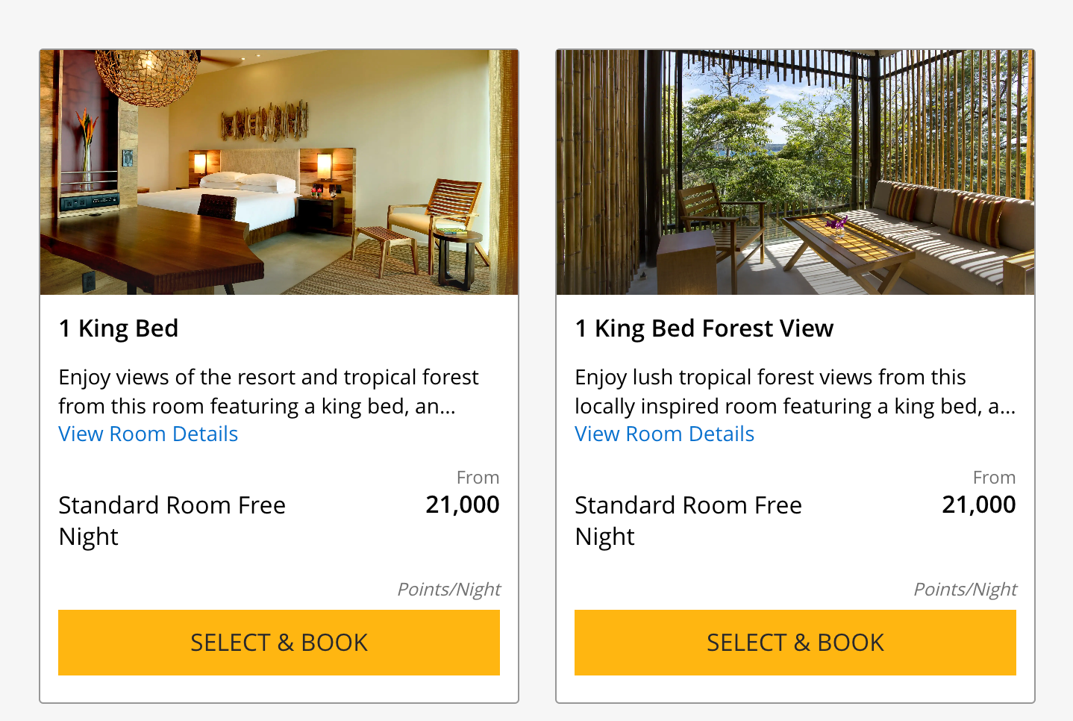Click the 1 King Bed room description text
This screenshot has height=721, width=1073.
click(269, 392)
